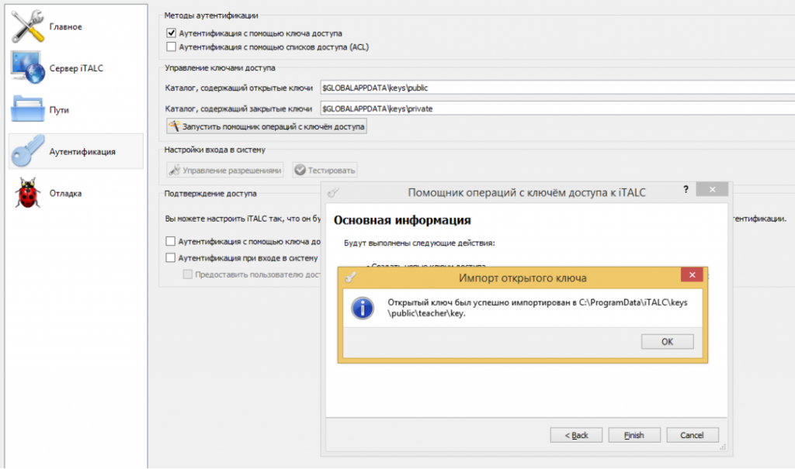Click the help question mark in wizard title
Viewport: 795px width, 469px height.
[x=686, y=189]
